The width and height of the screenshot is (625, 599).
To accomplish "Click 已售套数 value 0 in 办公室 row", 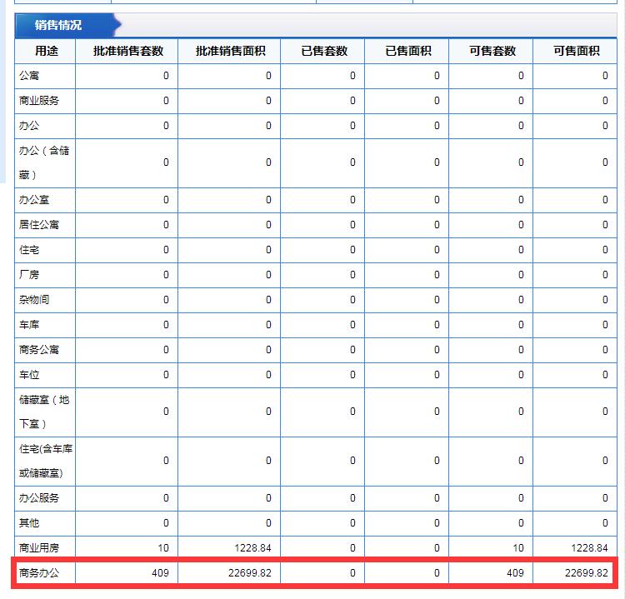I will [x=352, y=200].
